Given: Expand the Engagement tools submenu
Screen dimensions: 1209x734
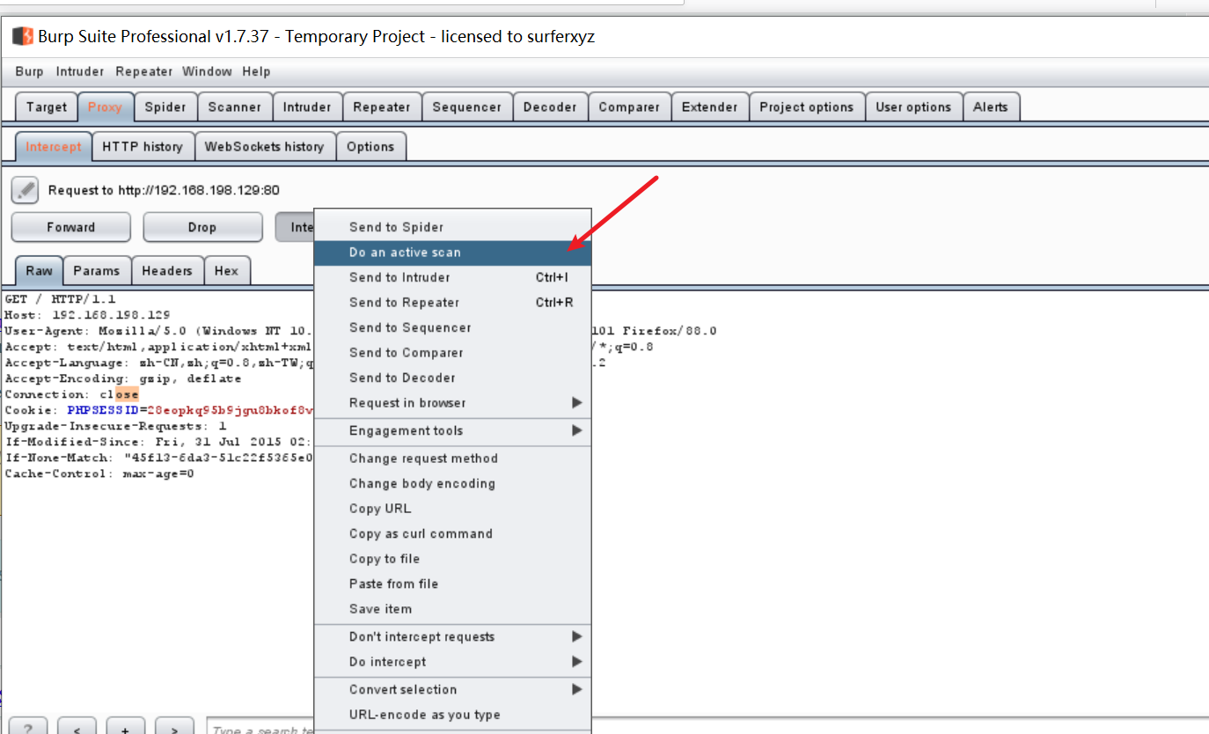Looking at the screenshot, I should coord(452,431).
